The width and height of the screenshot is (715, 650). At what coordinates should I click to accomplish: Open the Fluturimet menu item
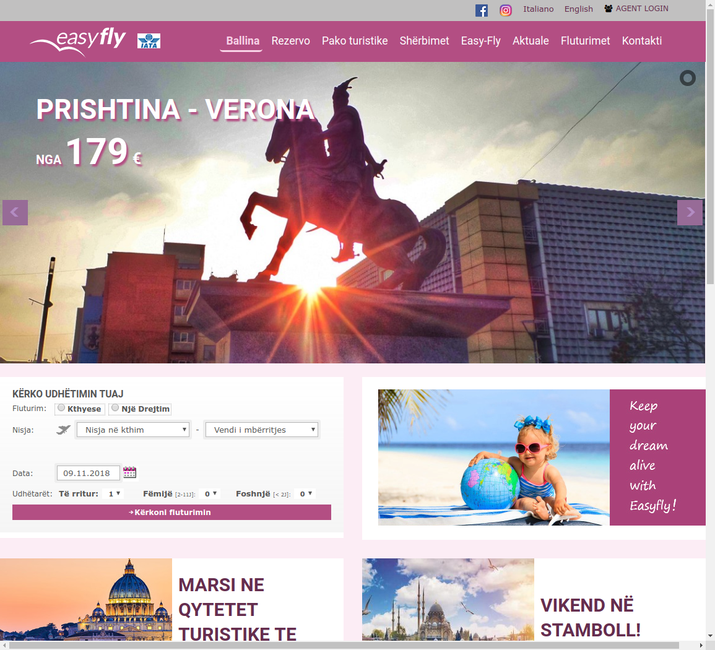(585, 41)
